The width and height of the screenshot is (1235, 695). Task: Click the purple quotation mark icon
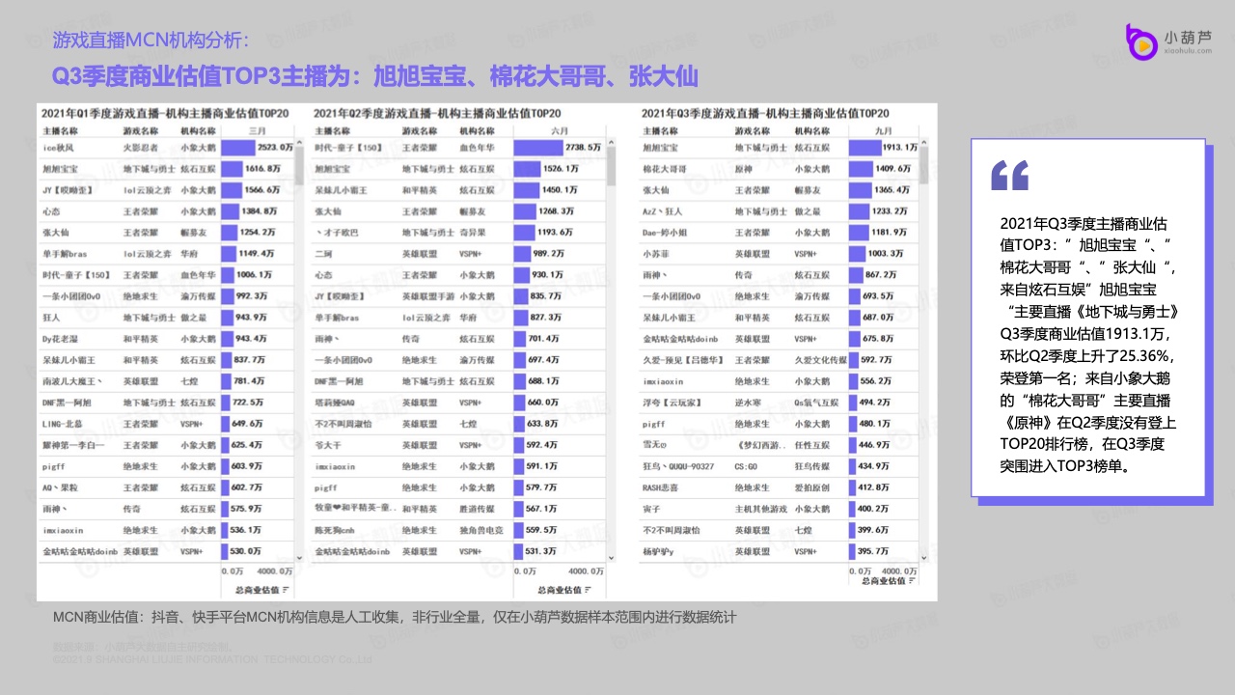coord(1009,176)
